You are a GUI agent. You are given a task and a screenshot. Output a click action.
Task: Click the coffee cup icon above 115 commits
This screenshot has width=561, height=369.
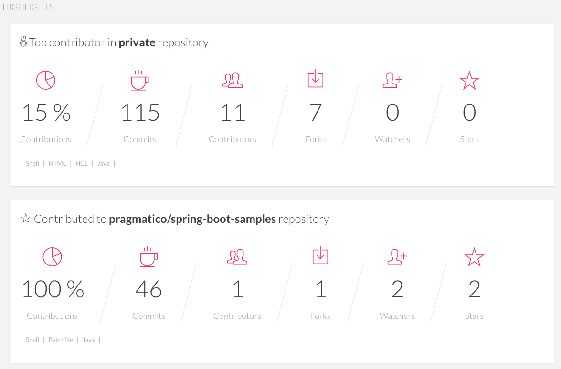pos(139,80)
